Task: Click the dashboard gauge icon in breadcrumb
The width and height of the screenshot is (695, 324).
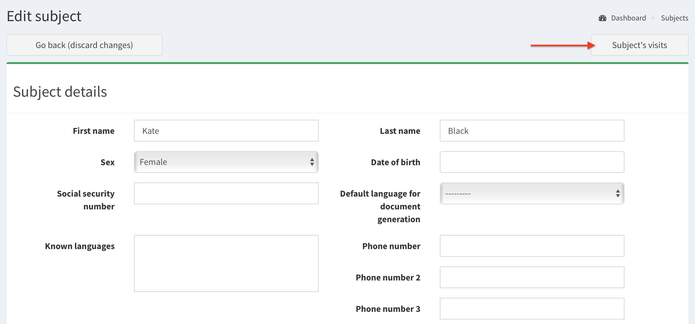Action: click(x=602, y=18)
